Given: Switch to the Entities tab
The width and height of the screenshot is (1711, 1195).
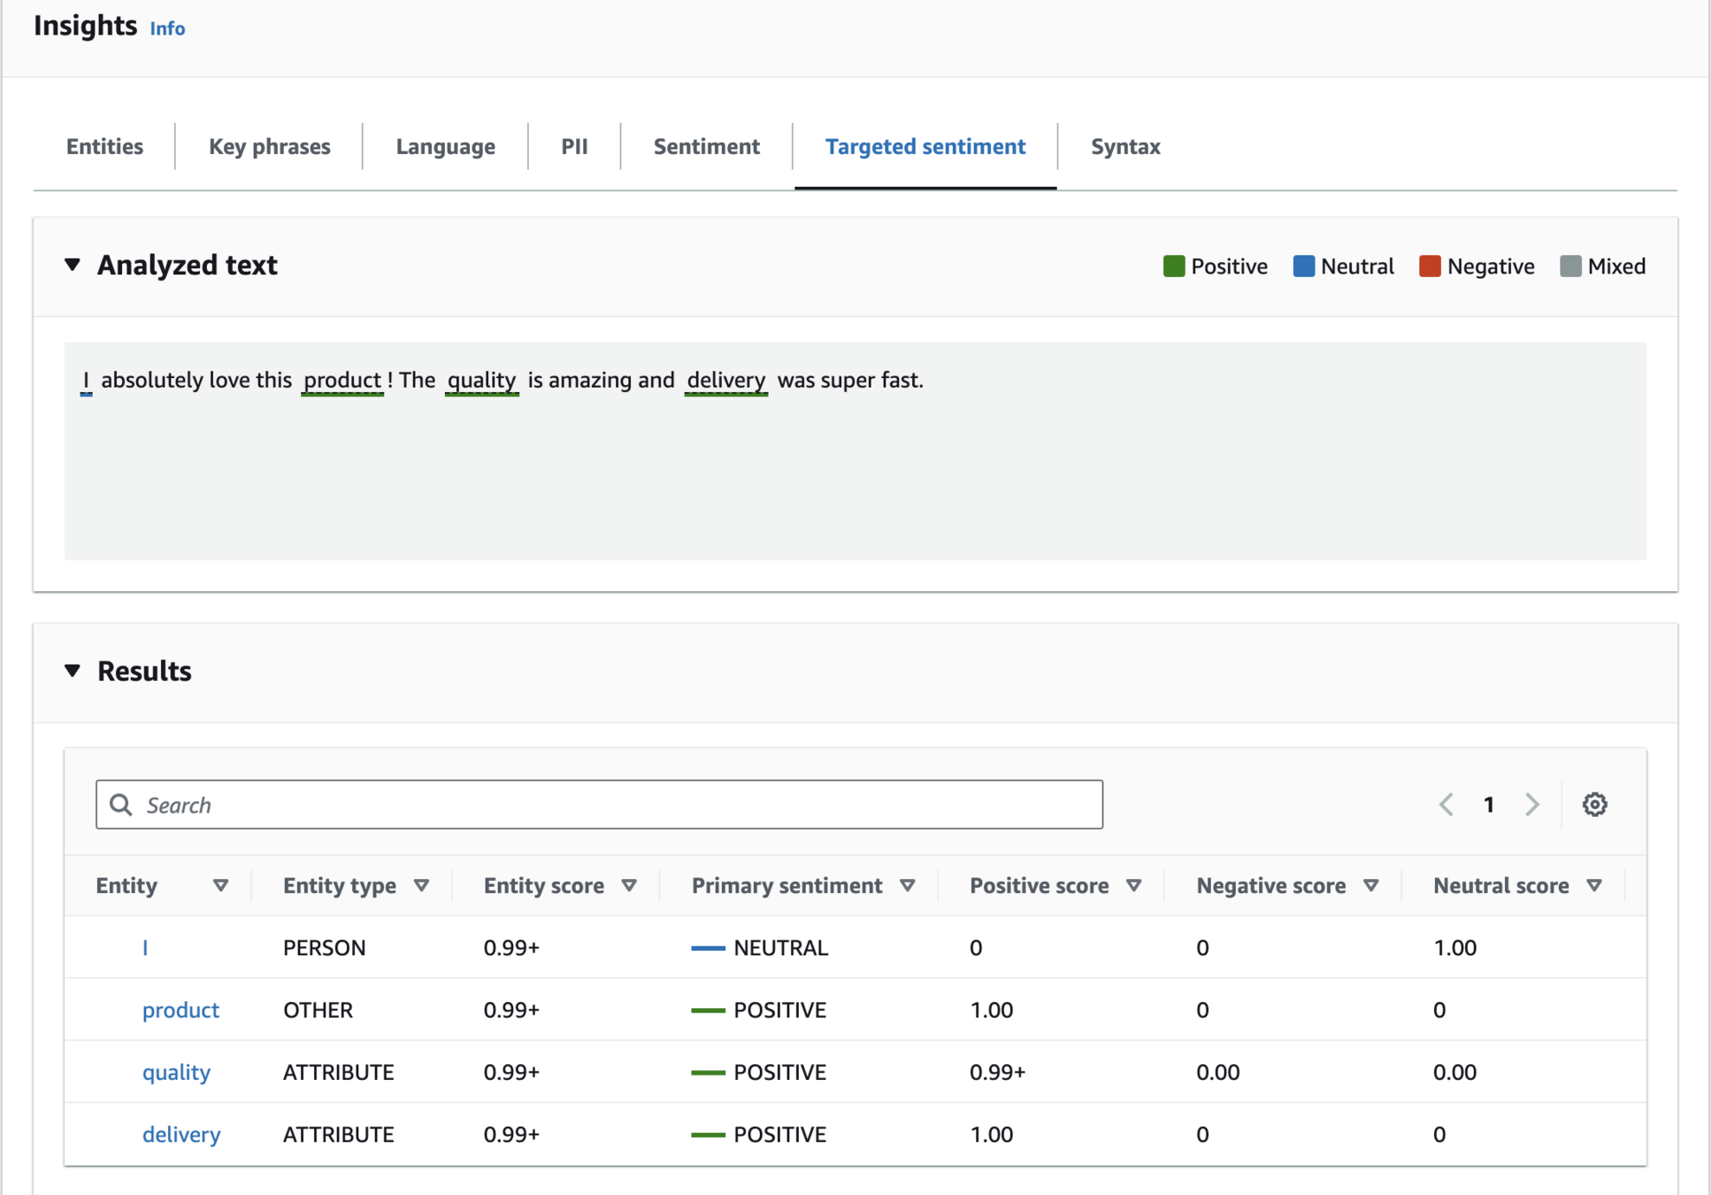Looking at the screenshot, I should (x=104, y=146).
